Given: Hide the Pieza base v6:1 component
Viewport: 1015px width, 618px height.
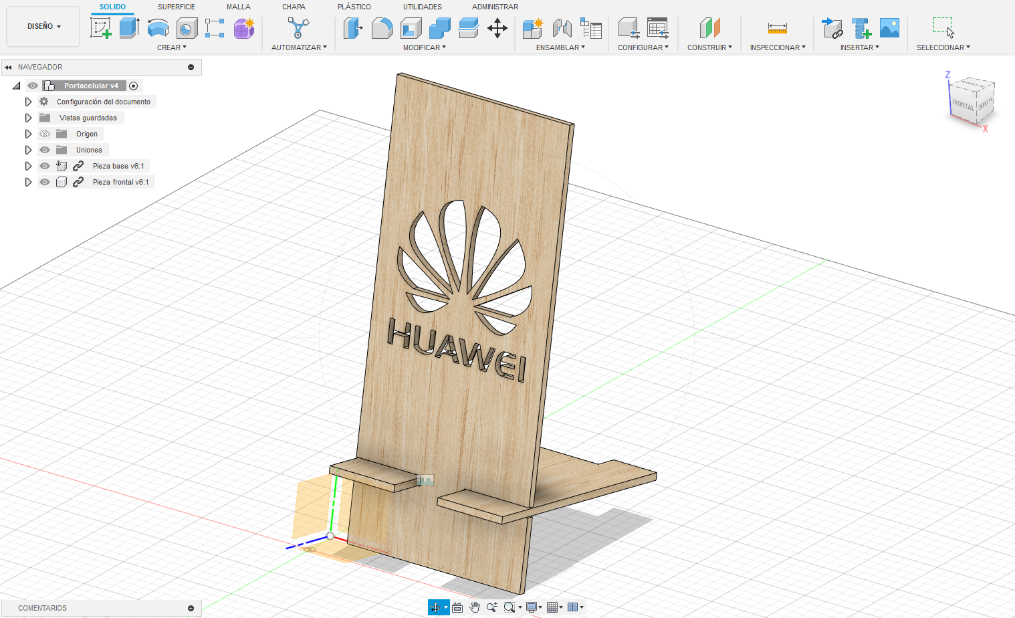Looking at the screenshot, I should (x=45, y=166).
